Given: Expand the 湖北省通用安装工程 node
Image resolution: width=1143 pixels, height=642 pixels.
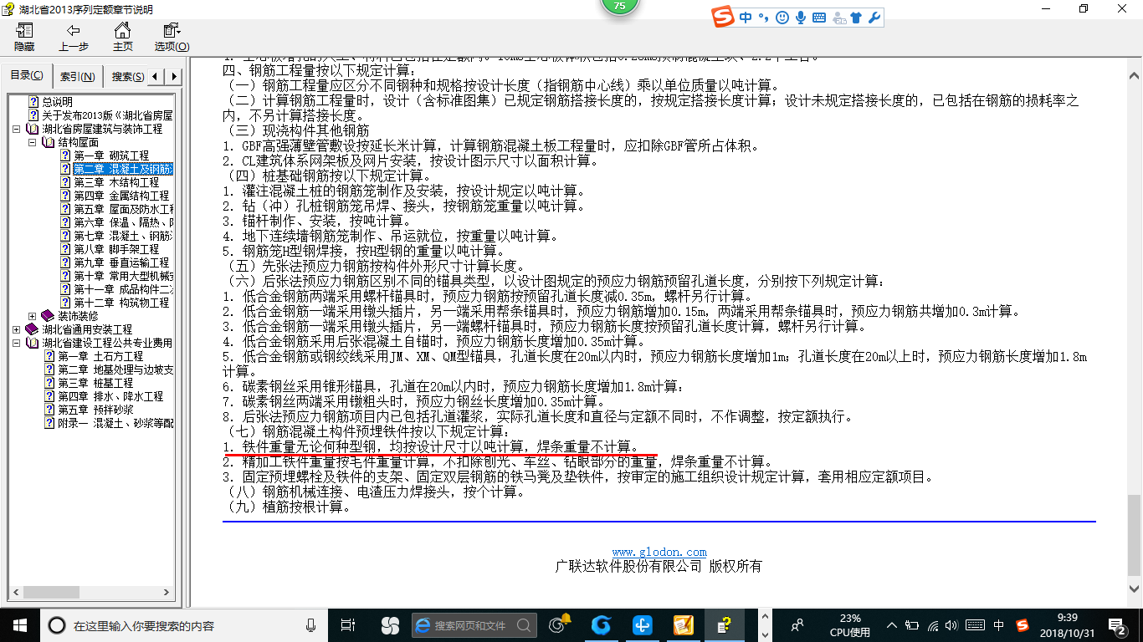Looking at the screenshot, I should point(17,329).
